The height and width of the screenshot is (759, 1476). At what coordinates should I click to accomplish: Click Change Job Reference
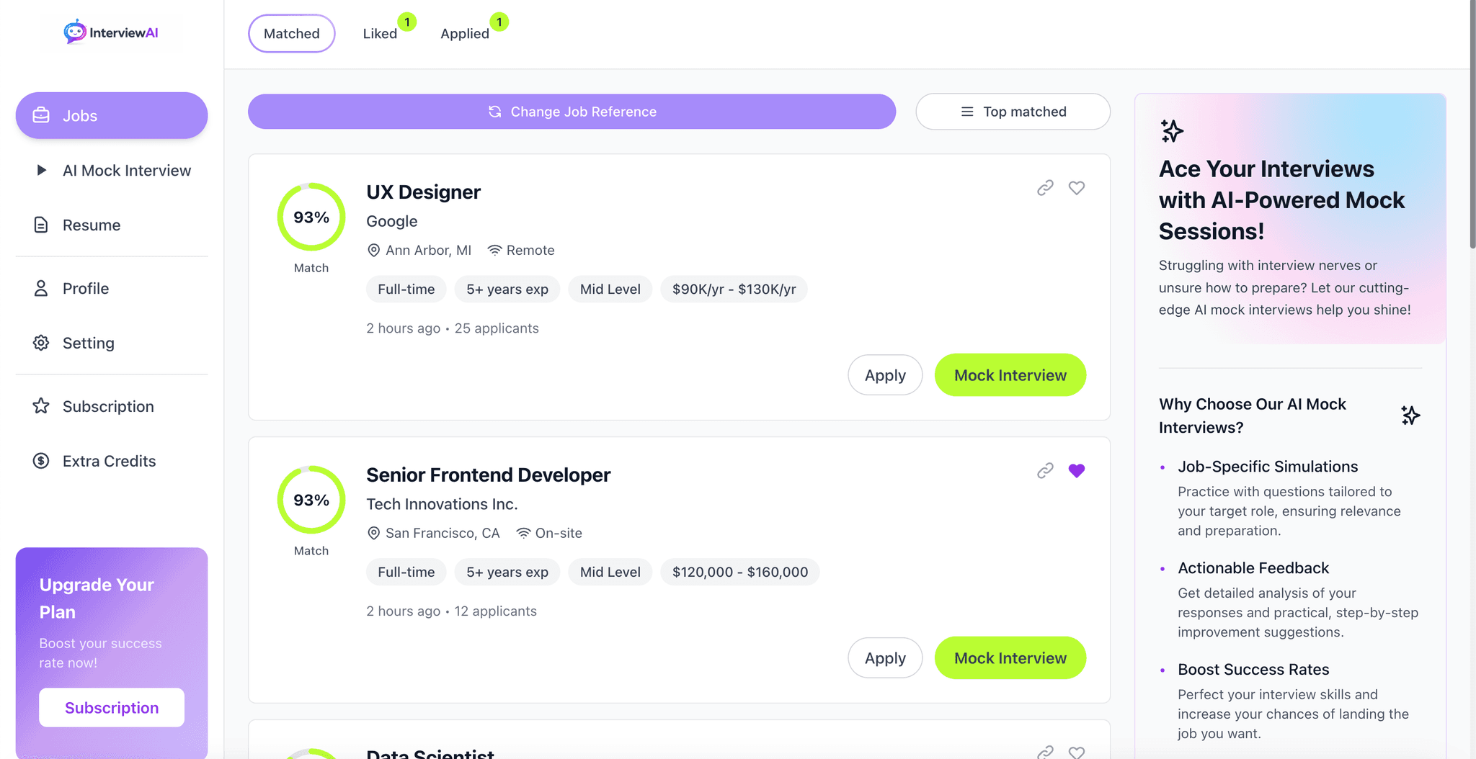[572, 112]
